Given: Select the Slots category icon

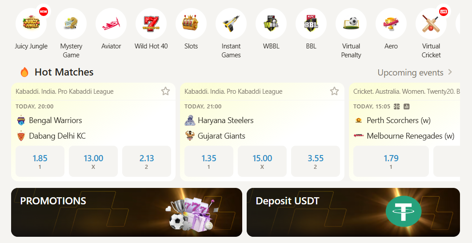Looking at the screenshot, I should [x=191, y=24].
